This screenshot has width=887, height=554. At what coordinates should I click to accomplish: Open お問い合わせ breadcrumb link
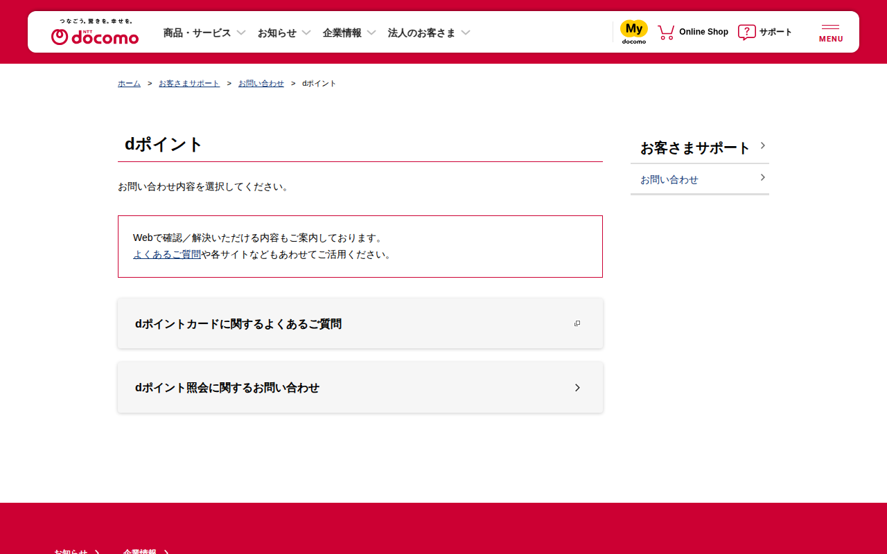261,83
